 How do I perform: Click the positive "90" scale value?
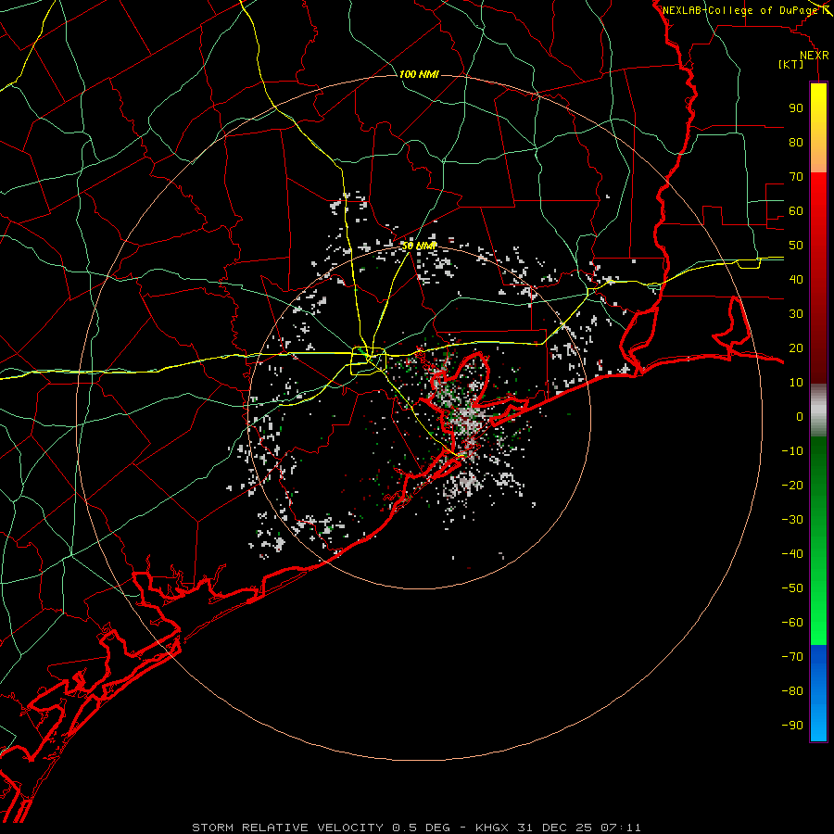[796, 108]
